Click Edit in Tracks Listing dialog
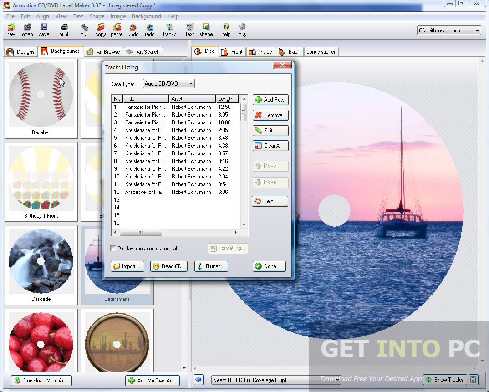The height and width of the screenshot is (392, 489). (270, 130)
